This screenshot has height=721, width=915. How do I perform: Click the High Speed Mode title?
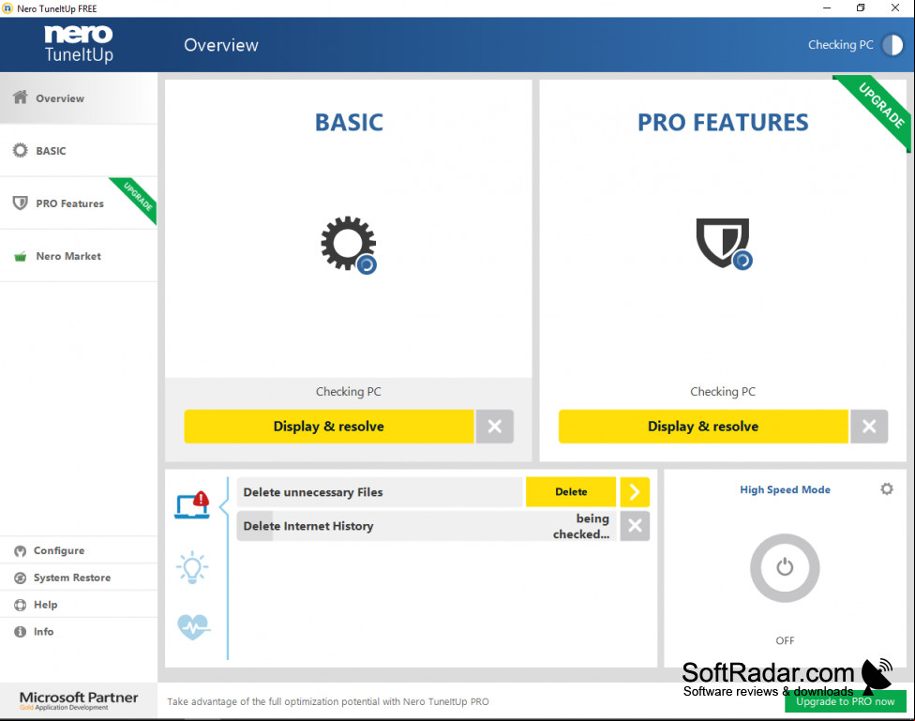click(x=785, y=489)
